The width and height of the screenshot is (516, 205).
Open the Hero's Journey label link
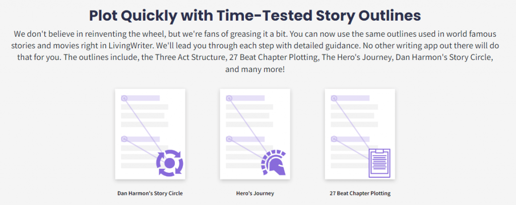255,193
